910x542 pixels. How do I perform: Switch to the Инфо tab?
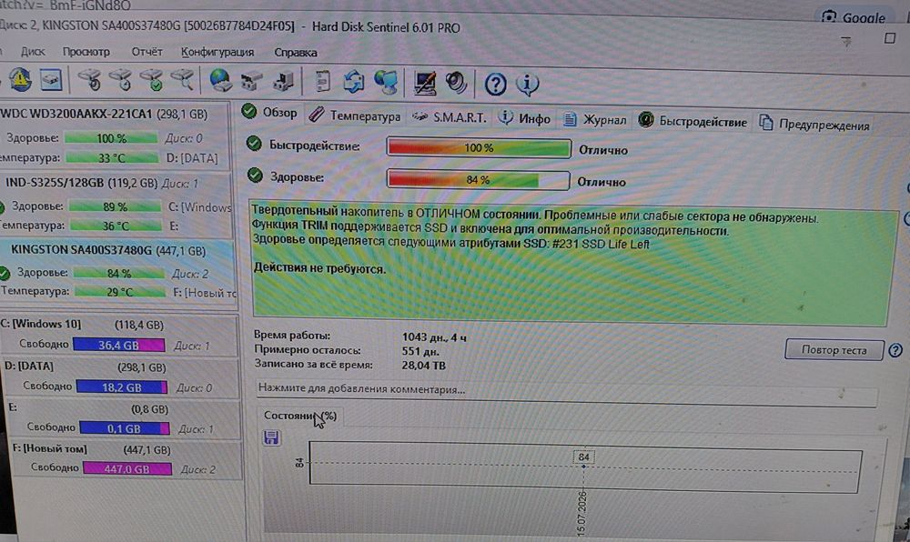[524, 118]
